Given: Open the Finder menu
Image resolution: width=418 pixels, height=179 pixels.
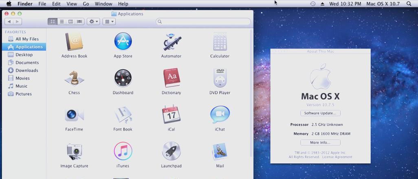Looking at the screenshot, I should point(25,4).
